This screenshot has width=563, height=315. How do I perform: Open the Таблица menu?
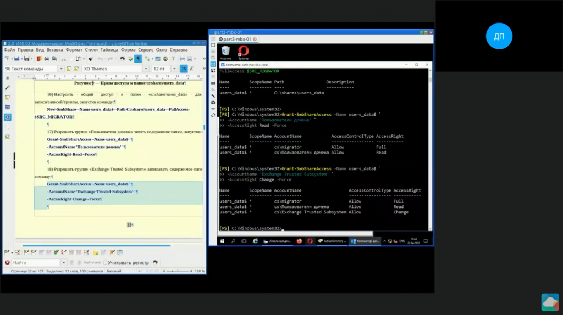[x=109, y=50]
